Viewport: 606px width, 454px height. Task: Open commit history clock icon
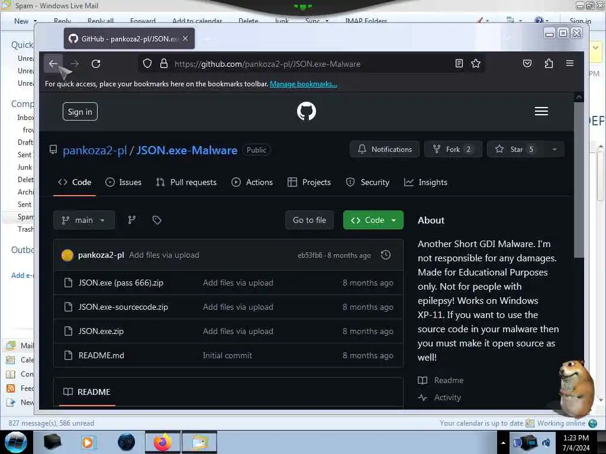tap(386, 255)
